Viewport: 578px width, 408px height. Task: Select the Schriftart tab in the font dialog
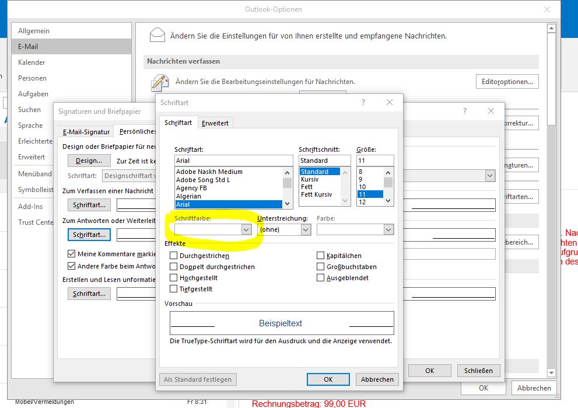pyautogui.click(x=178, y=123)
